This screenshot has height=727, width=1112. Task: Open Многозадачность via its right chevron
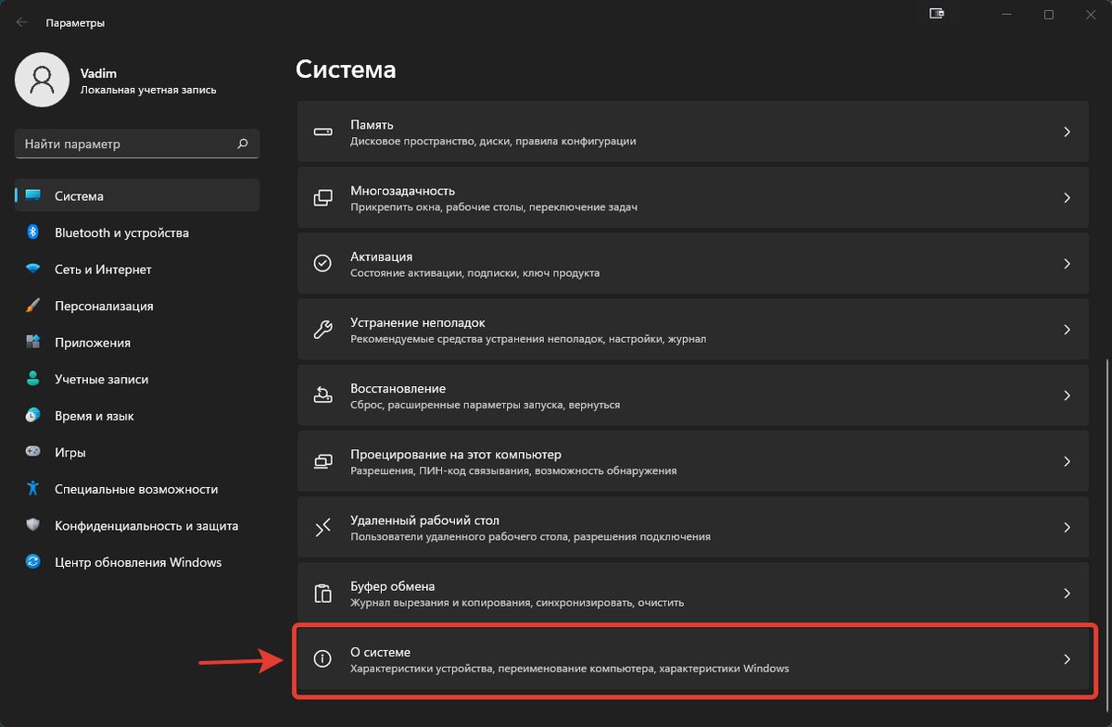1067,198
